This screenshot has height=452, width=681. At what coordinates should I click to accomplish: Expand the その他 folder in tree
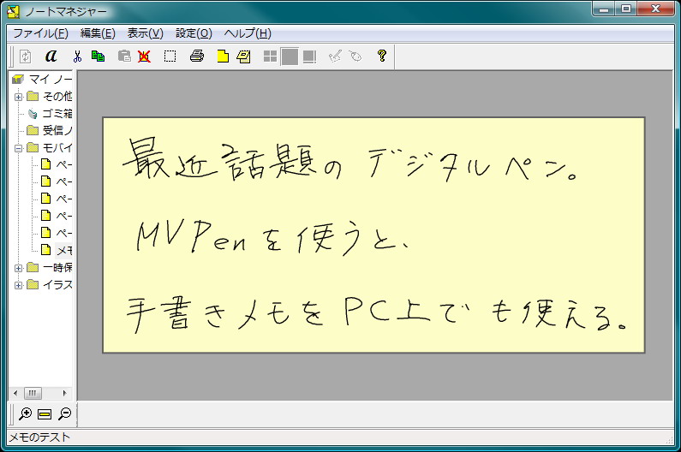click(18, 96)
